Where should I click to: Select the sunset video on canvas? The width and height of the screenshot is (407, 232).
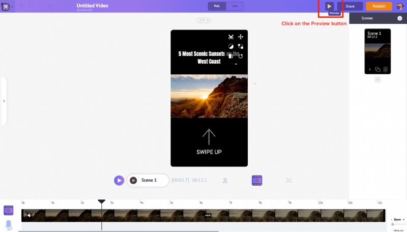tap(209, 96)
